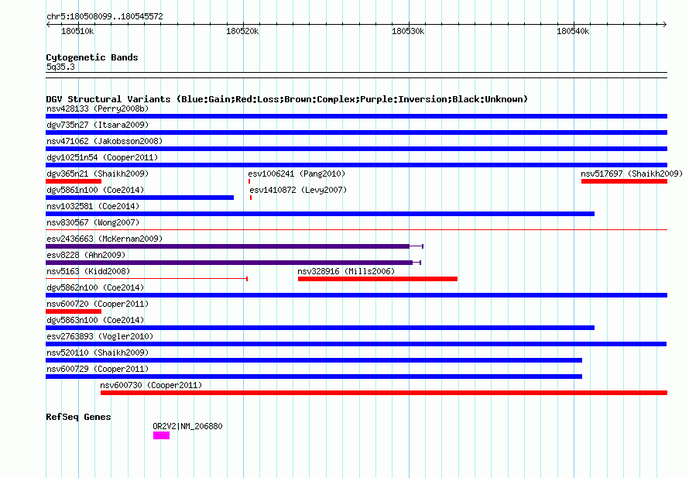This screenshot has height=478, width=689.
Task: Select the blue bar under nsv520110
Action: tap(314, 360)
